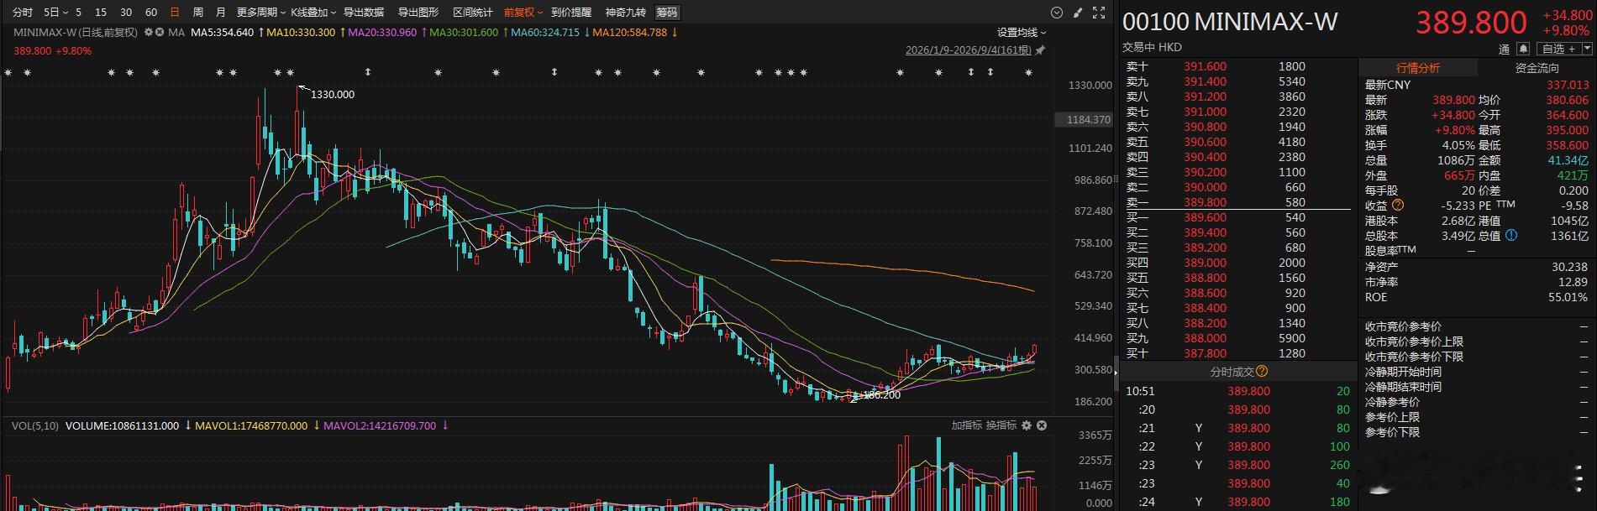Switch to the 资金流向 tab
1597x511 pixels.
coord(1537,68)
